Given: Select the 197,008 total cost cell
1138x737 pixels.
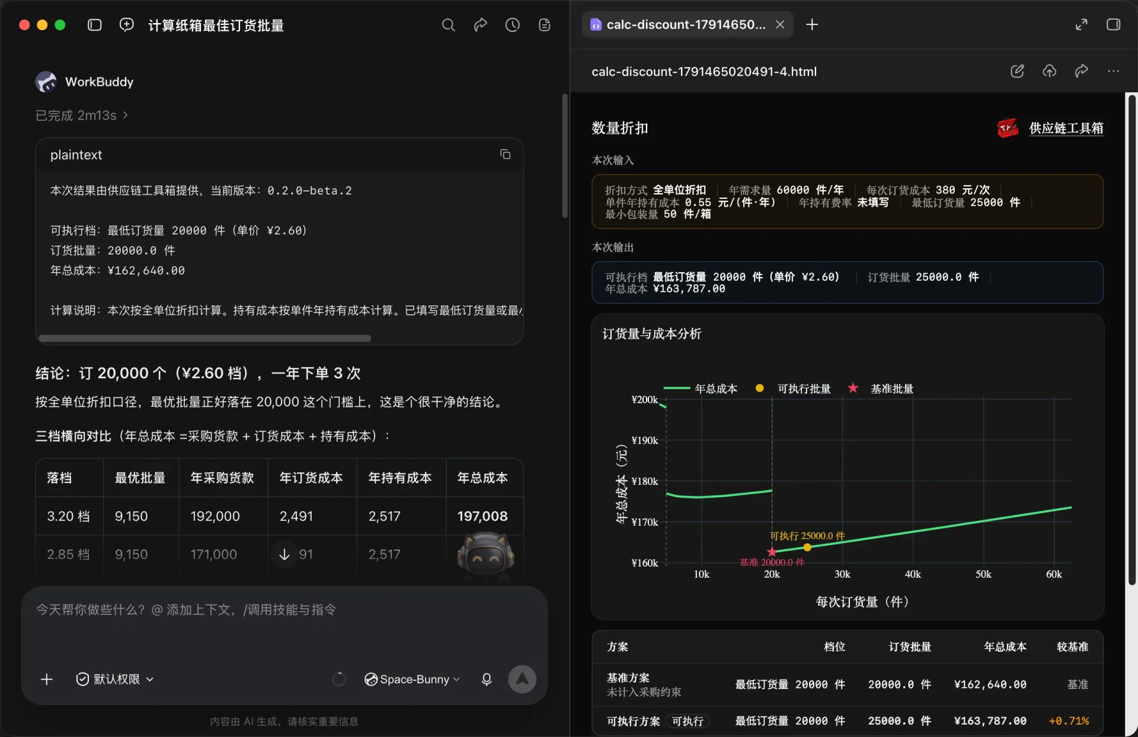Looking at the screenshot, I should [x=482, y=516].
